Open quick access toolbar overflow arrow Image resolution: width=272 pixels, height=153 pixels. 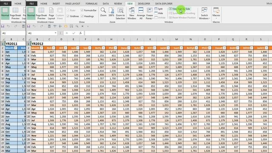tap(88, 26)
